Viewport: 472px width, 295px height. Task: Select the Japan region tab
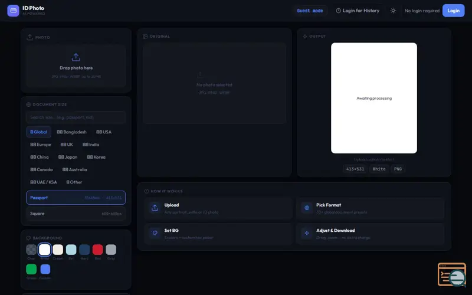point(68,157)
